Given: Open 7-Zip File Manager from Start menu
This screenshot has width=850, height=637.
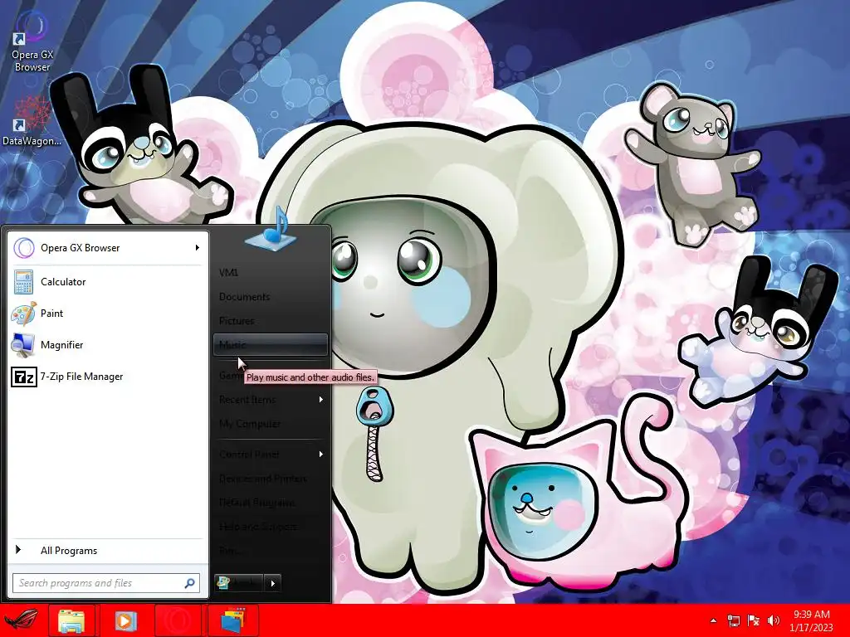Looking at the screenshot, I should pyautogui.click(x=106, y=377).
